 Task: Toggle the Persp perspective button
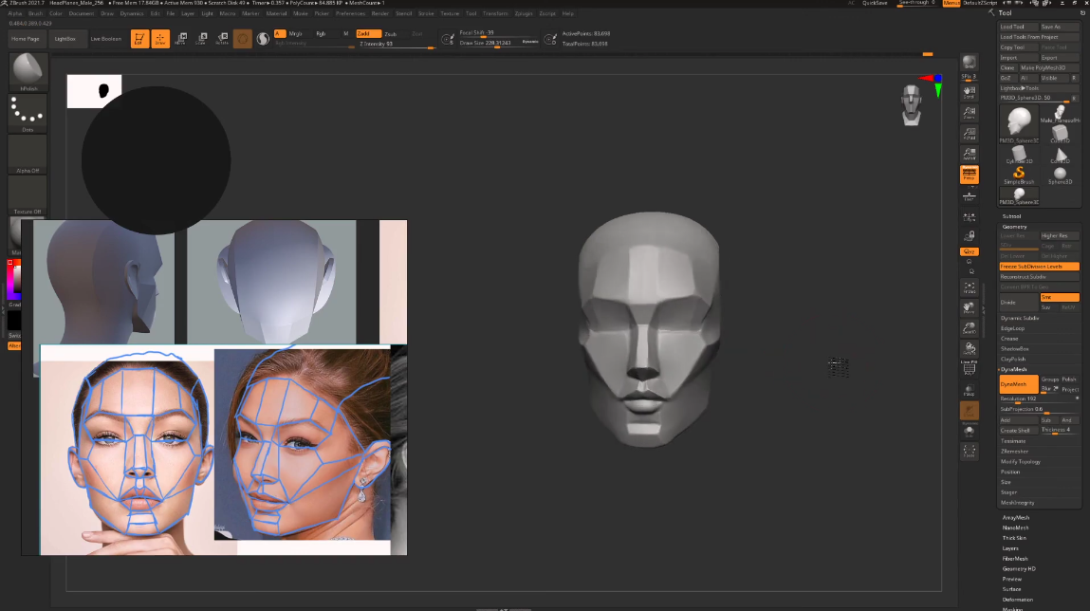tap(969, 175)
